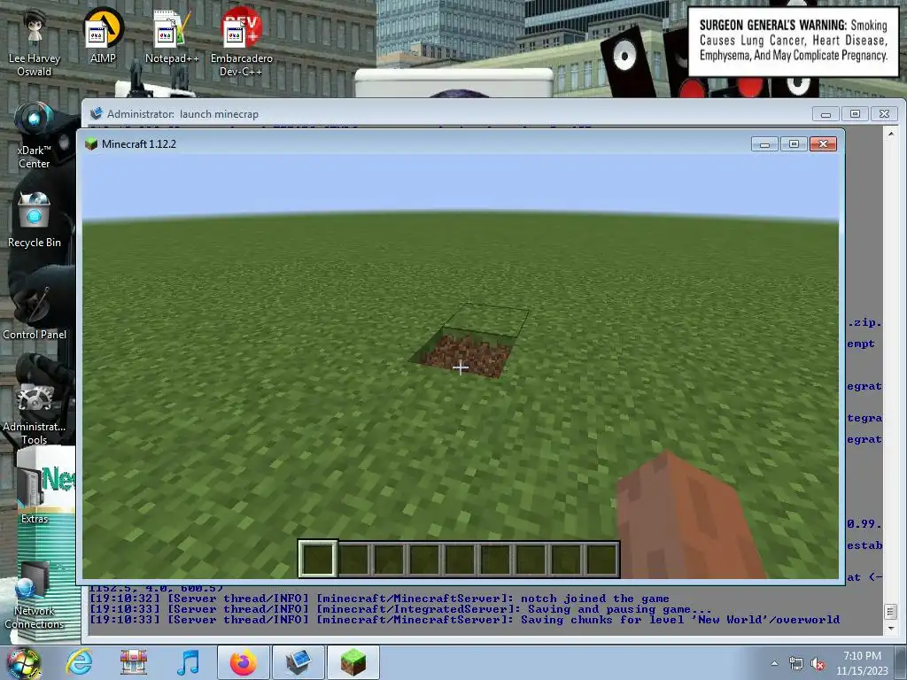Click the 'Saving and pausing game...' log line
This screenshot has height=680, width=907.
click(400, 609)
